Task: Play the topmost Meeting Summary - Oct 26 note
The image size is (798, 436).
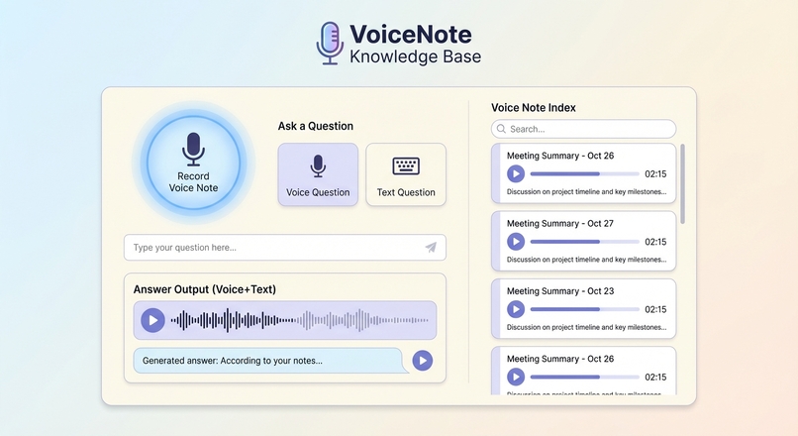Action: (516, 173)
